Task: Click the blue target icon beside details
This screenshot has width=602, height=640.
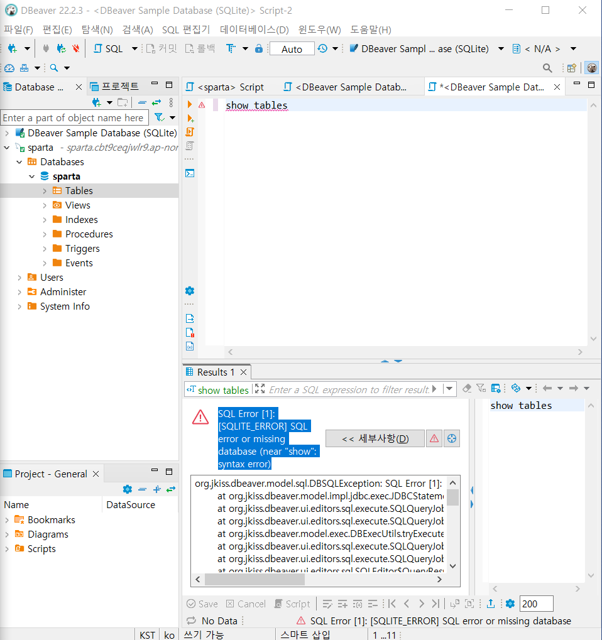Action: 452,439
